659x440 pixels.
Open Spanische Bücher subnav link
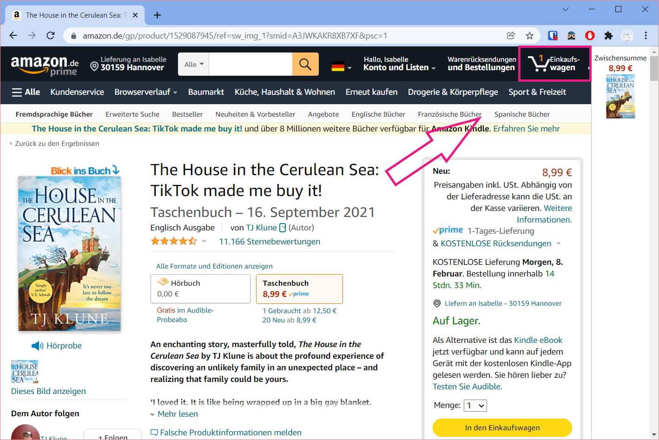(522, 114)
